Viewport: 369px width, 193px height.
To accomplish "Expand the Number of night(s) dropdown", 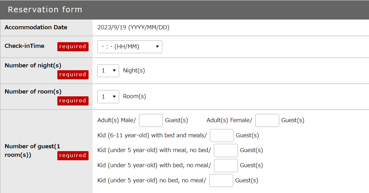I will click(x=108, y=71).
